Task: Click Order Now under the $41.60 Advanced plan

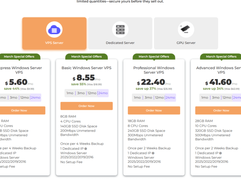Action: (221, 110)
